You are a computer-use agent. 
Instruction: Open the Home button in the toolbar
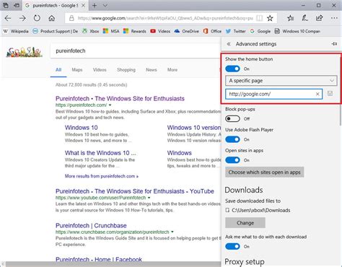click(x=51, y=18)
